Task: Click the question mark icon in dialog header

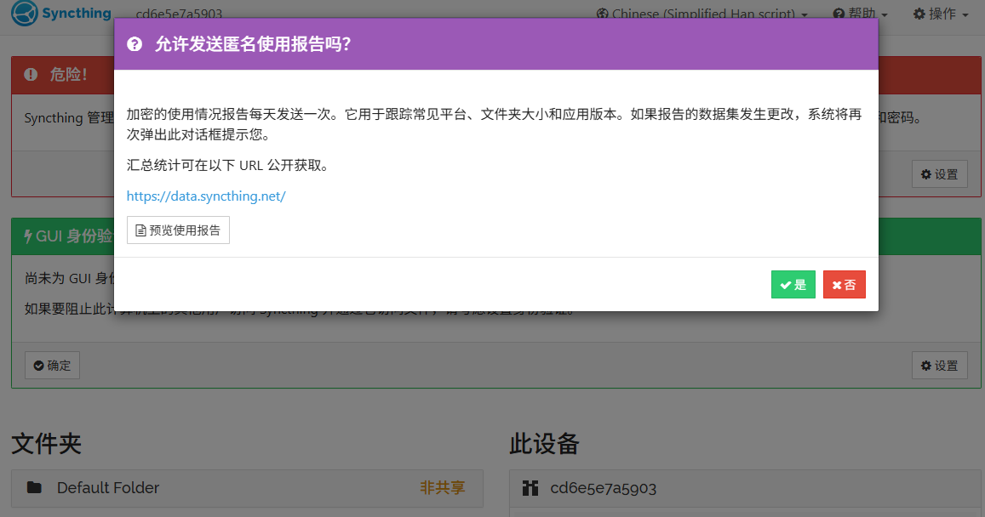Action: 135,44
